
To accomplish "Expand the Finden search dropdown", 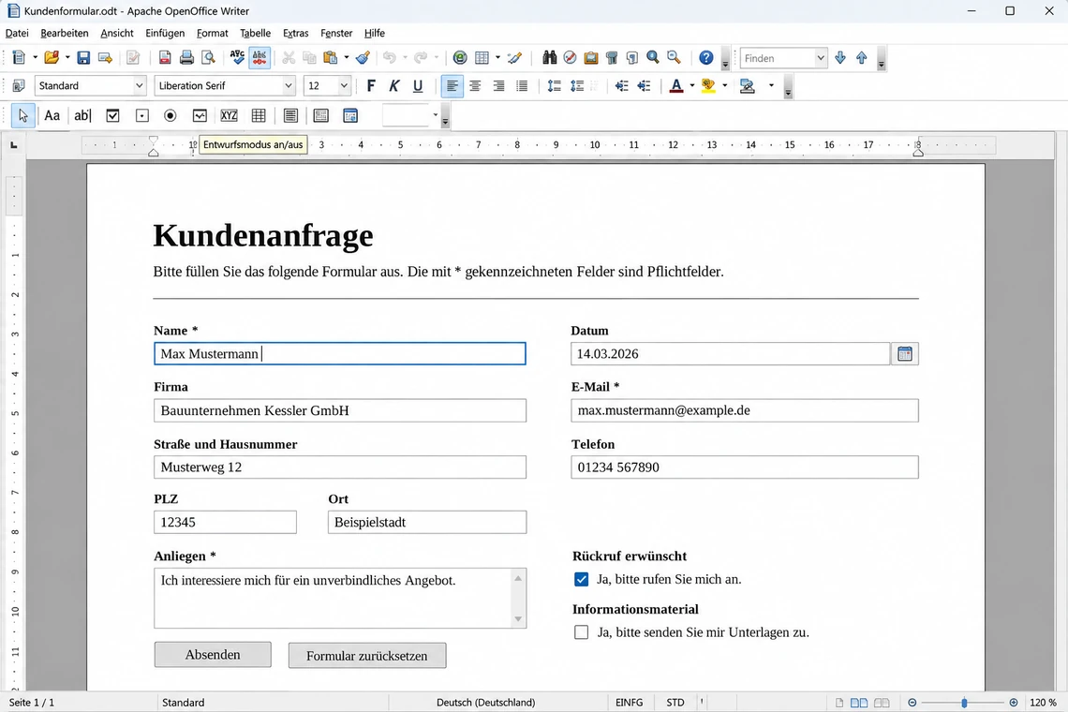I will 821,58.
